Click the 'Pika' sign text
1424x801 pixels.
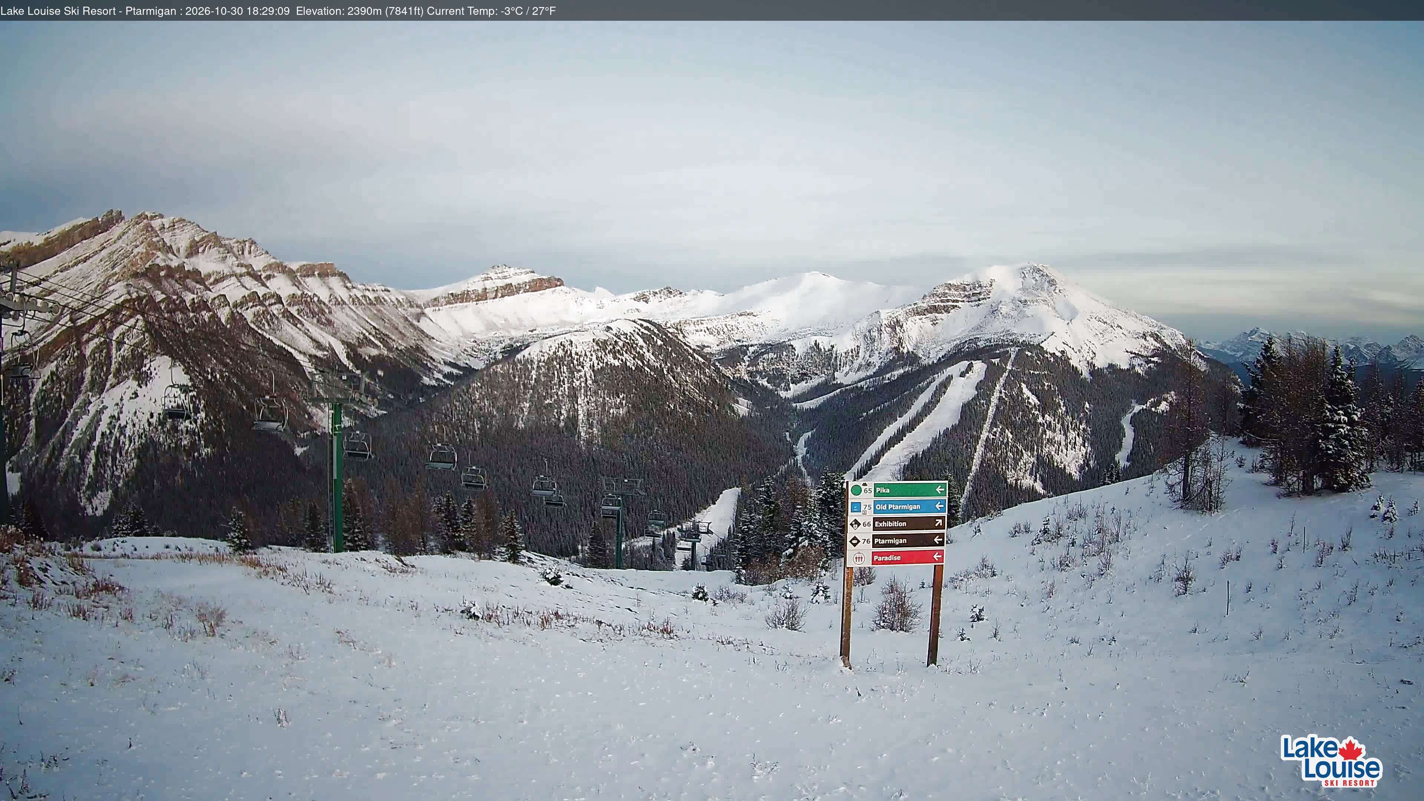[x=883, y=490]
